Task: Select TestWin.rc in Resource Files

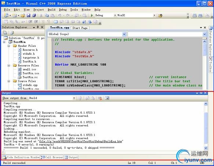Action: point(30,77)
